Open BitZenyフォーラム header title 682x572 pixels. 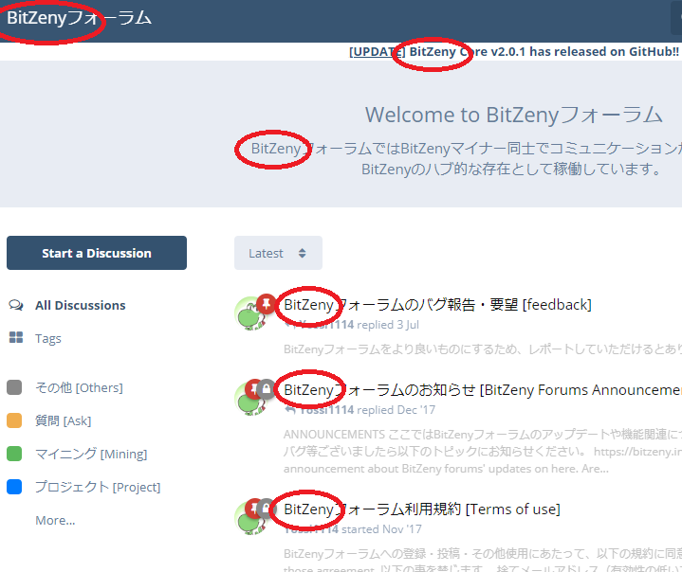[x=79, y=18]
